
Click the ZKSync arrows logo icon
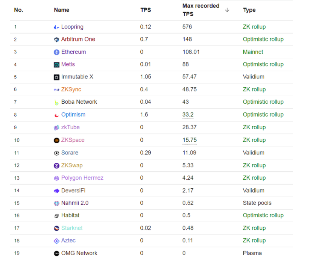[56, 89]
